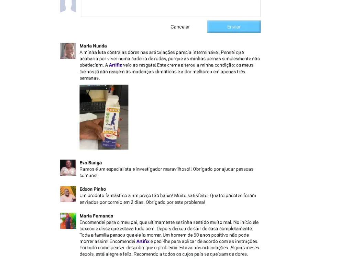Image resolution: width=352 pixels, height=260 pixels.
Task: Open Maria Nunda's profile avatar
Action: pos(68,51)
